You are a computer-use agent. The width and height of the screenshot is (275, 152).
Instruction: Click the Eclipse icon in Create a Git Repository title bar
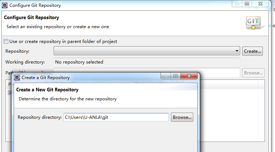(x=17, y=78)
